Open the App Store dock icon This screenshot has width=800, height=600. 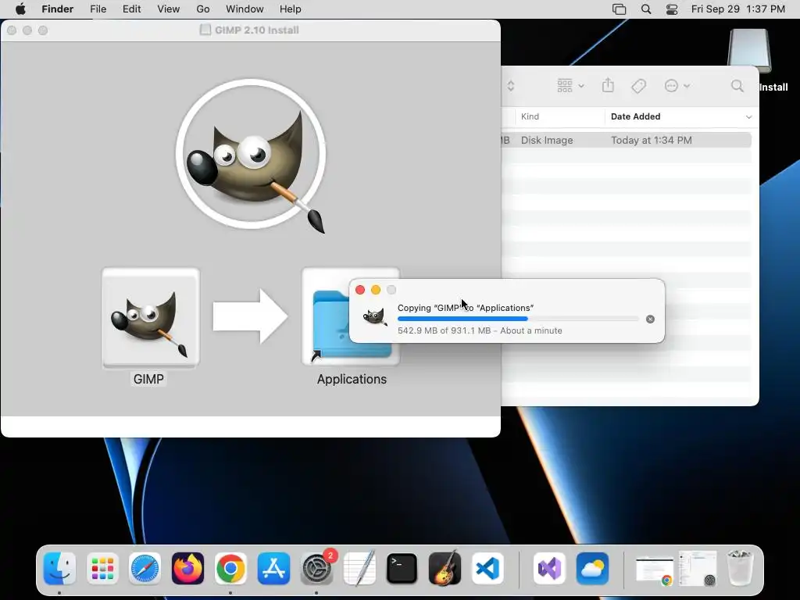click(x=273, y=568)
